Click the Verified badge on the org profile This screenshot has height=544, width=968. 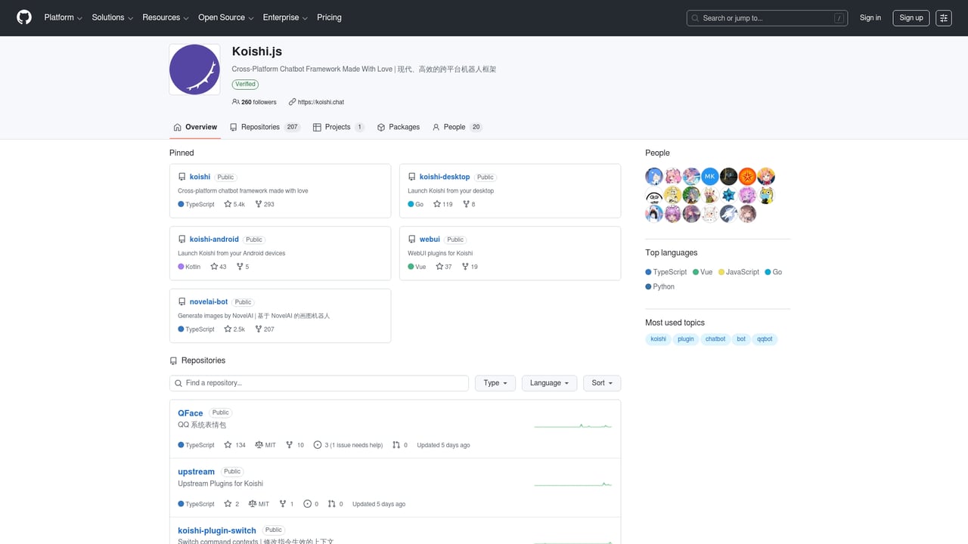click(245, 84)
